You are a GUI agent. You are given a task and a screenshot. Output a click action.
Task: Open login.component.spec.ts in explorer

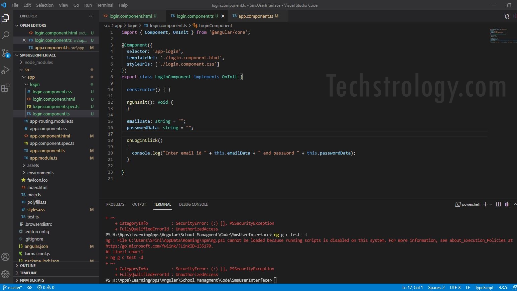(56, 107)
